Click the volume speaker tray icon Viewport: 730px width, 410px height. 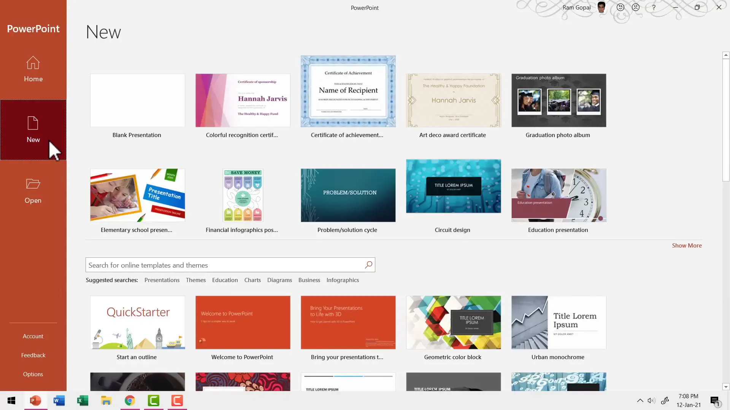(x=652, y=401)
